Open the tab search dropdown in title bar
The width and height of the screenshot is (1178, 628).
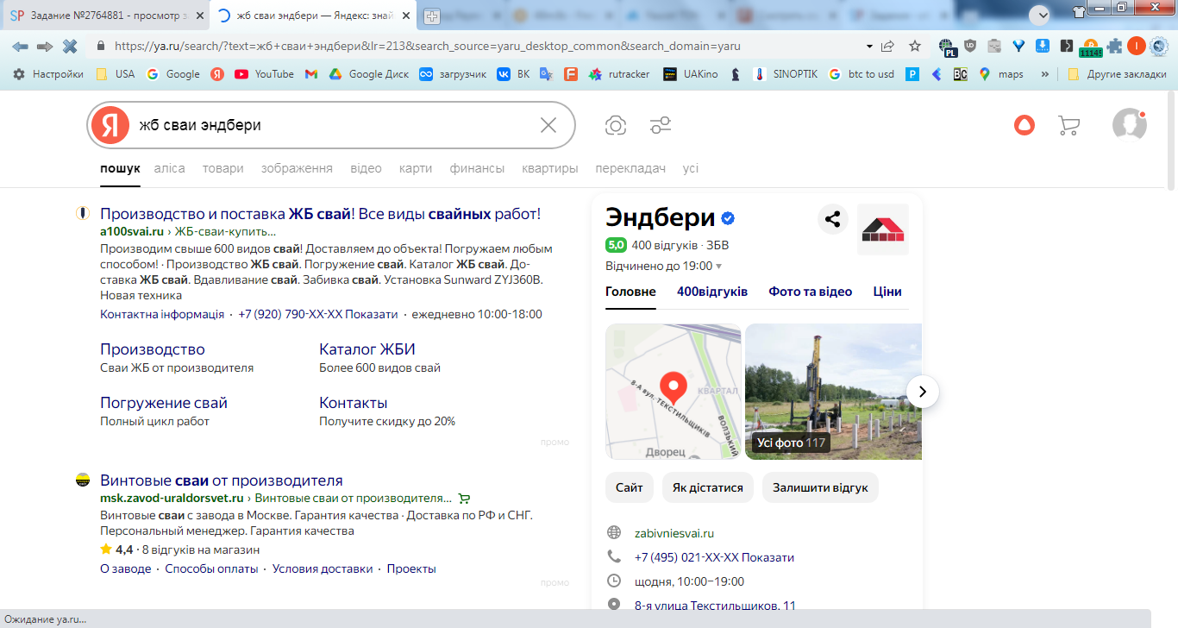click(1040, 14)
